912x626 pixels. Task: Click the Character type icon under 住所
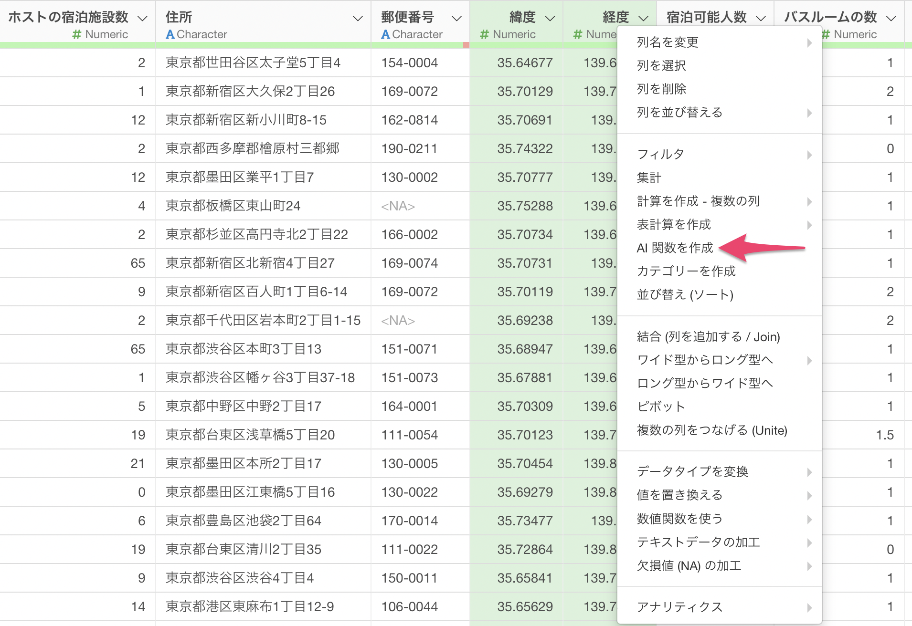(170, 34)
